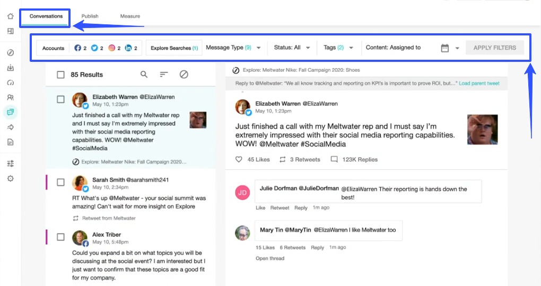Open the GIF thumbnail in tweet detail
Screen dimensions: 541x286
tap(482, 130)
